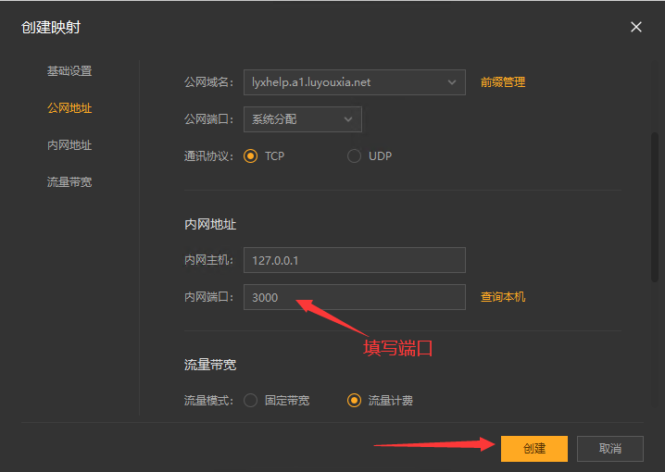665x472 pixels.
Task: Select the 公网地址 sidebar item
Action: pyautogui.click(x=69, y=108)
